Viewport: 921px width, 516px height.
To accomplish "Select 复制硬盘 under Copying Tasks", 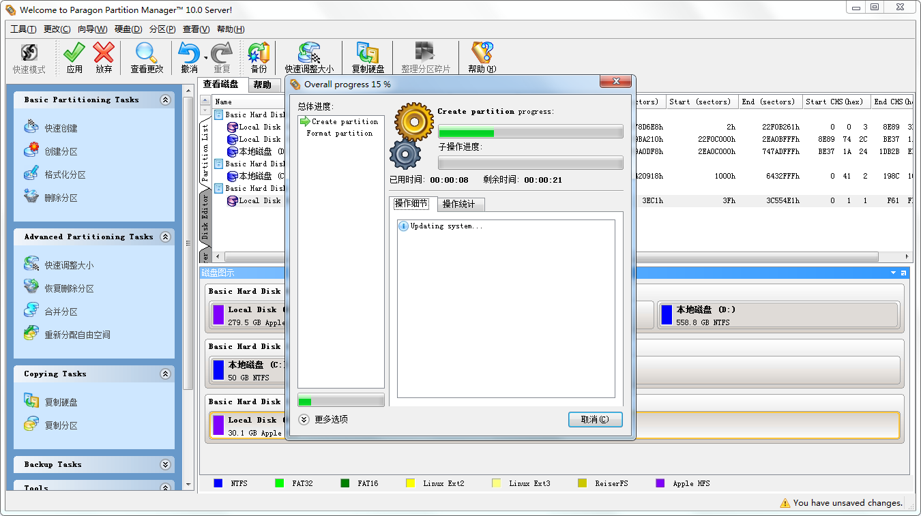I will coord(61,402).
